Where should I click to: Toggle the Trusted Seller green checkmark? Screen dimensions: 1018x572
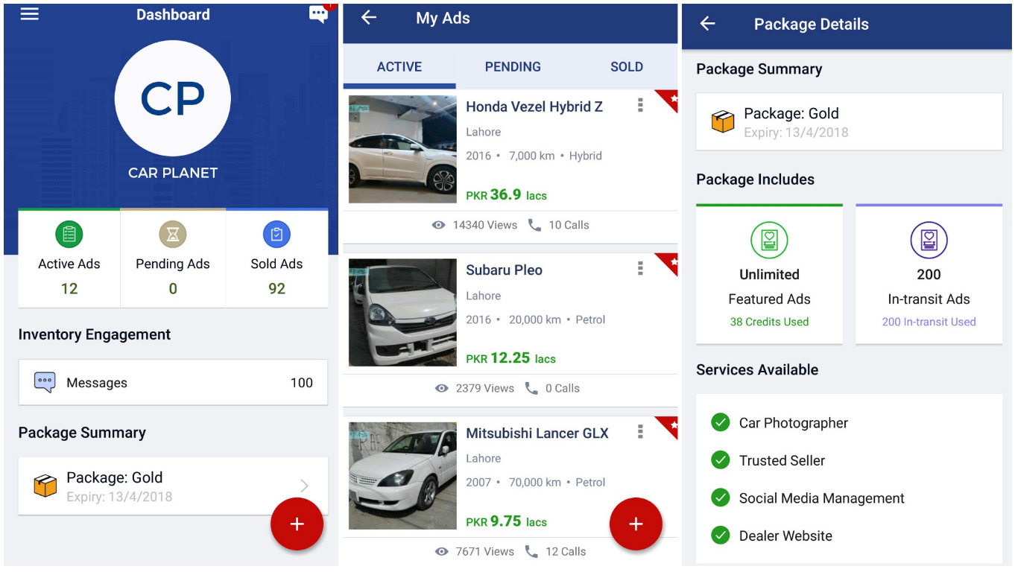[x=720, y=460]
